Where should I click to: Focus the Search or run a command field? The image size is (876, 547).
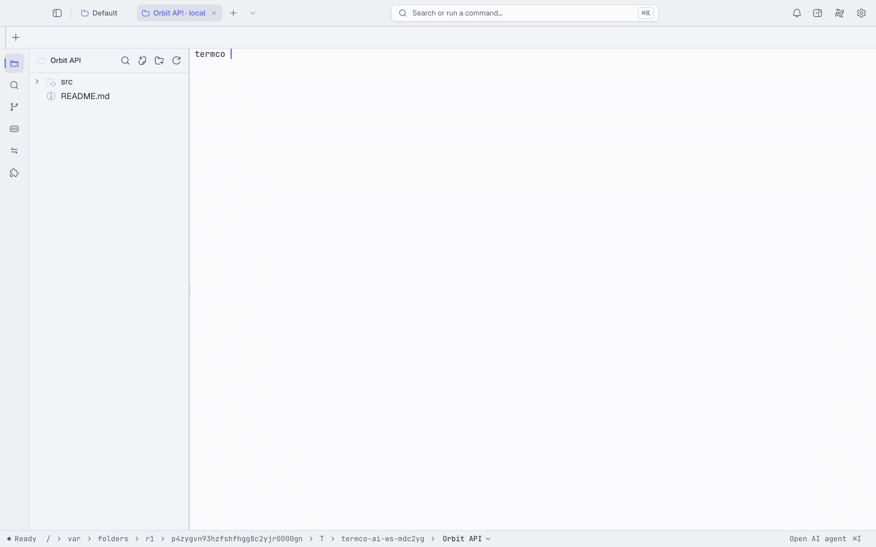[524, 13]
